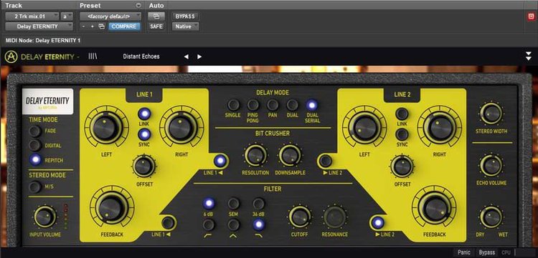Viewport: 538px width, 258px height.
Task: Select the band-pass filter shape button
Action: (234, 224)
